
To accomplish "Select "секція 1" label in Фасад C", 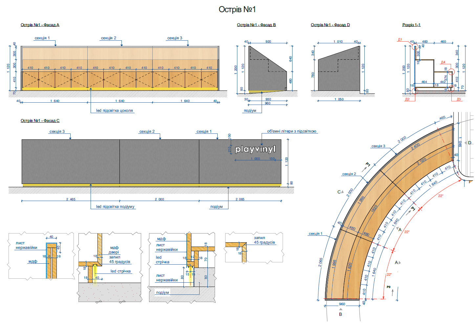I will [x=204, y=131].
